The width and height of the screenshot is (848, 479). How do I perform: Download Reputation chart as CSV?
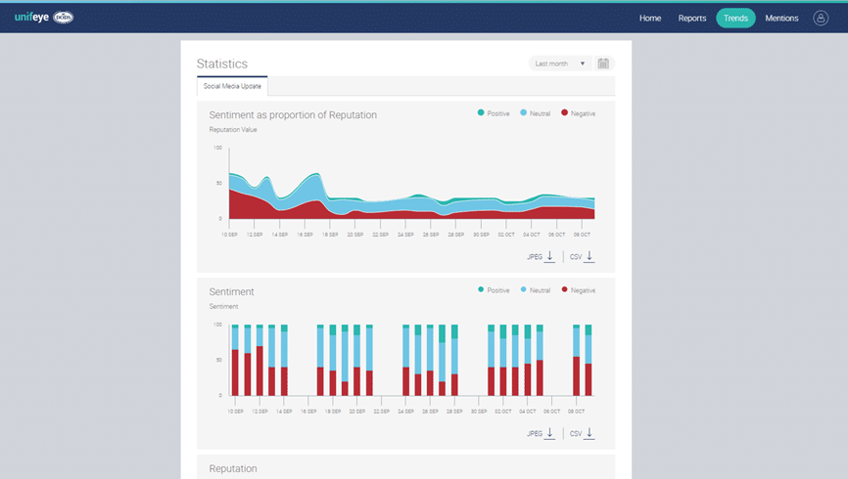(x=583, y=257)
